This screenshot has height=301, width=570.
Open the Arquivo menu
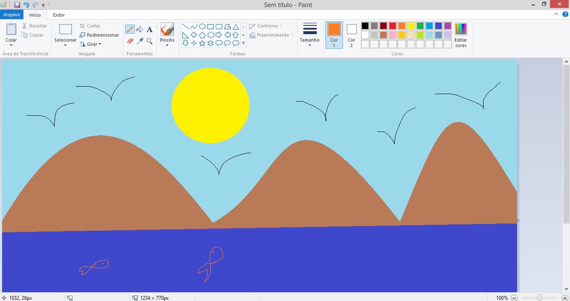[x=11, y=15]
